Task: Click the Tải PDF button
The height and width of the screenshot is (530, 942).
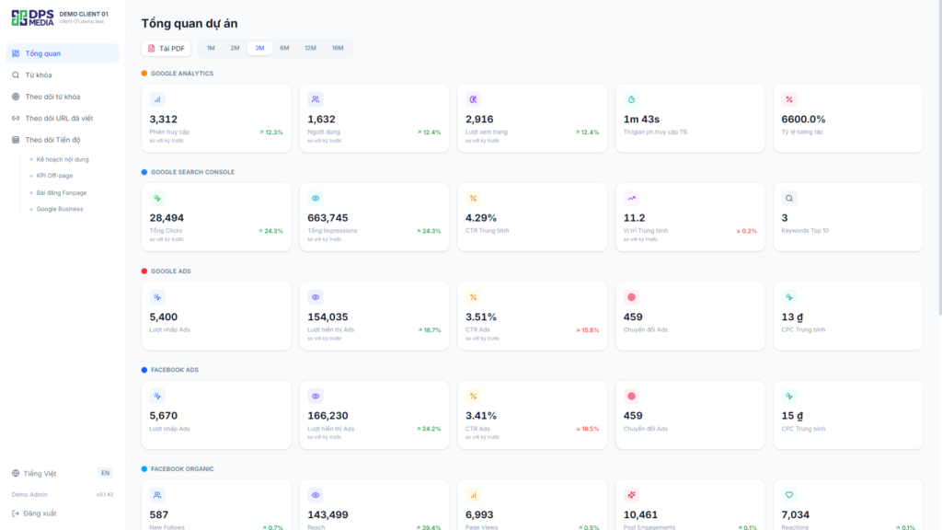Action: pos(167,48)
